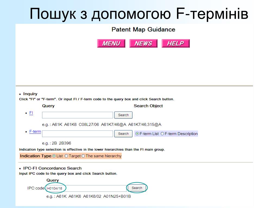Choose List as Indication Type
The width and height of the screenshot is (278, 208).
[x=54, y=156]
